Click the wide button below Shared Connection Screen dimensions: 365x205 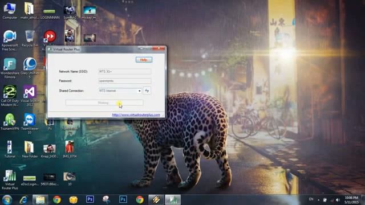tap(104, 102)
